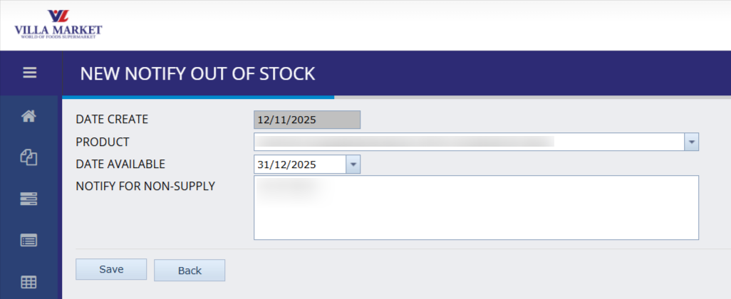Click the Villa Market logo

click(x=58, y=24)
